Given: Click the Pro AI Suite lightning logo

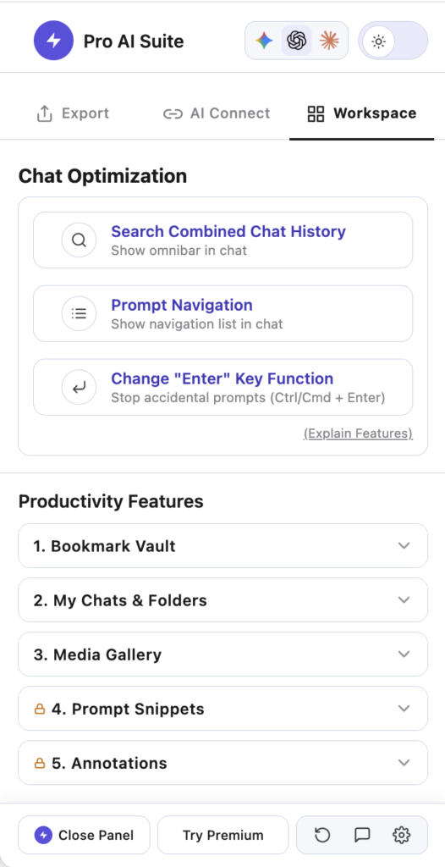Looking at the screenshot, I should coord(53,41).
